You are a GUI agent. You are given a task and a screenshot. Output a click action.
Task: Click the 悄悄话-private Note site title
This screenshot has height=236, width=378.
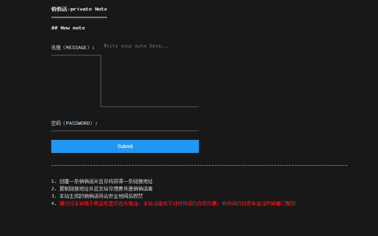coord(79,9)
